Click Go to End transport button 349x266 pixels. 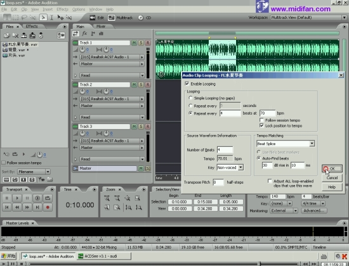pyautogui.click(x=37, y=207)
